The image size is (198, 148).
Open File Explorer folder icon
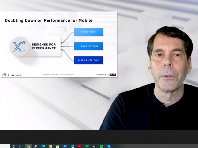[50, 146]
